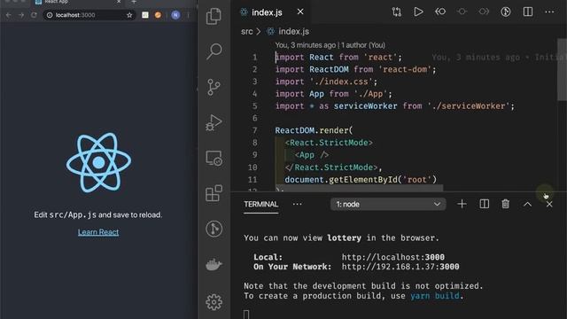Viewport: 567px width, 319px height.
Task: Click the <React.StrictMode> opening tag
Action: (329, 143)
